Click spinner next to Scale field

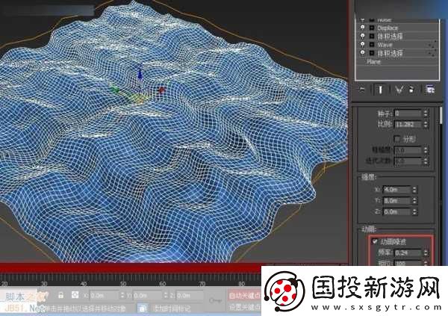click(426, 125)
